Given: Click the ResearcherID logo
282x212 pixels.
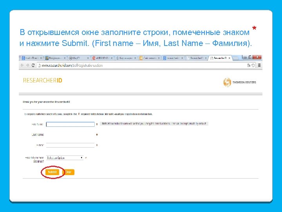Looking at the screenshot, I should (43, 80).
